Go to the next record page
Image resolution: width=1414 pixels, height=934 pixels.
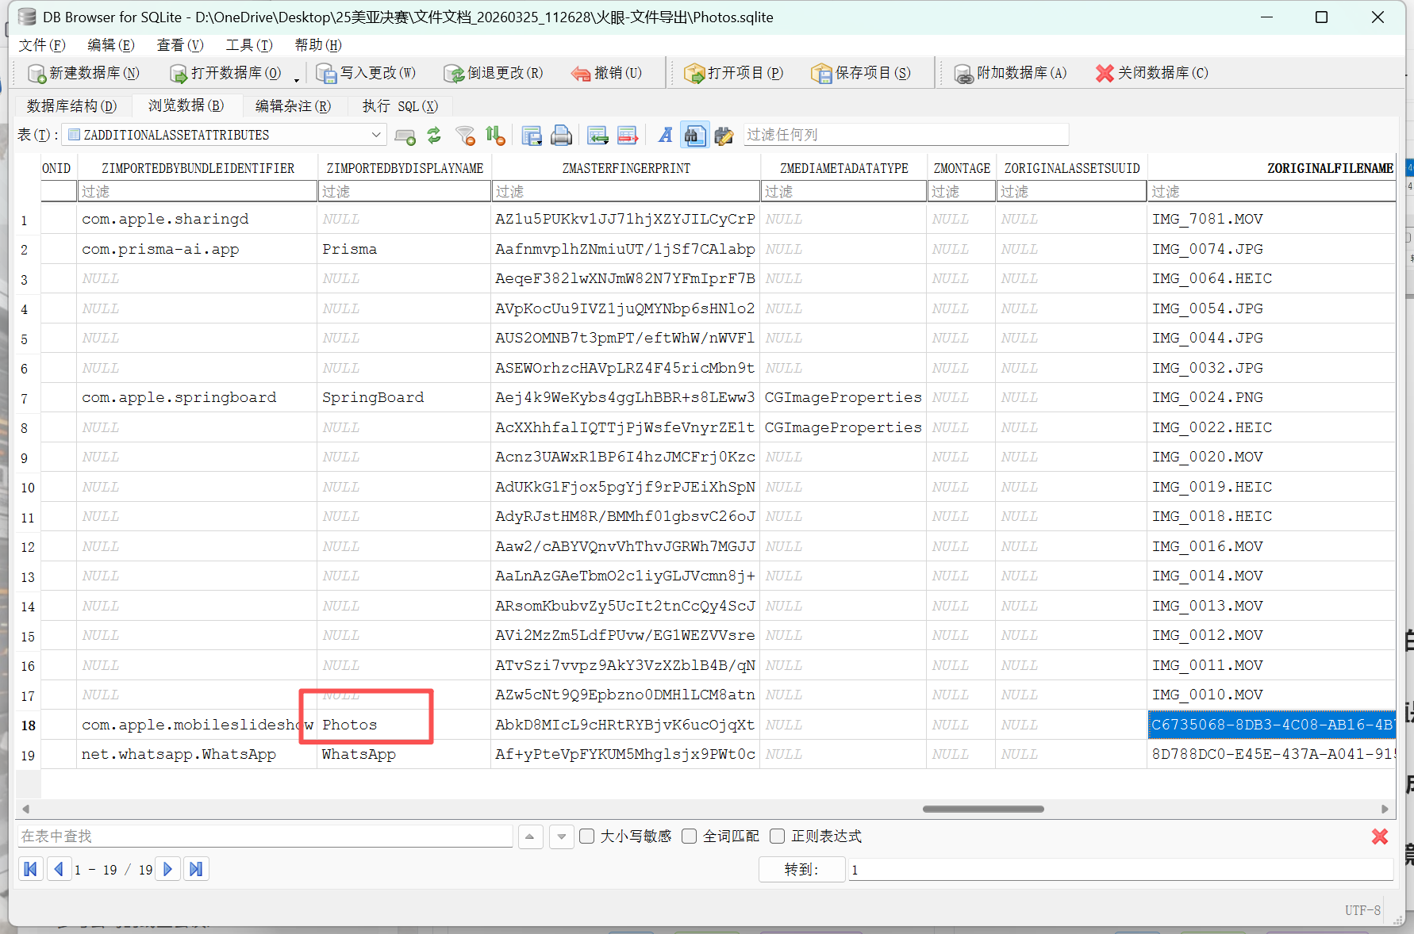point(168,869)
